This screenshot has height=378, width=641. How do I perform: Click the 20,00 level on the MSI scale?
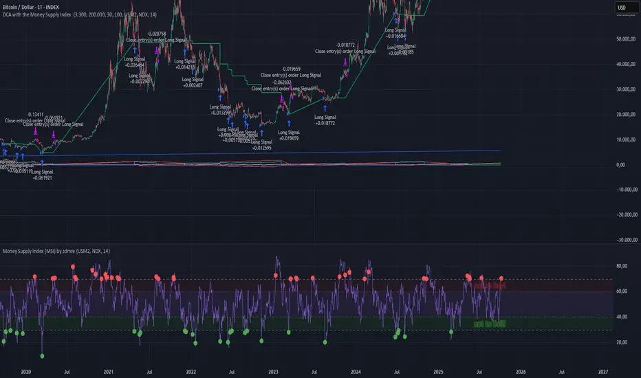621,342
